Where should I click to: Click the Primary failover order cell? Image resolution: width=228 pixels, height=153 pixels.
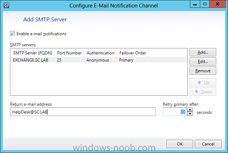tap(126, 60)
